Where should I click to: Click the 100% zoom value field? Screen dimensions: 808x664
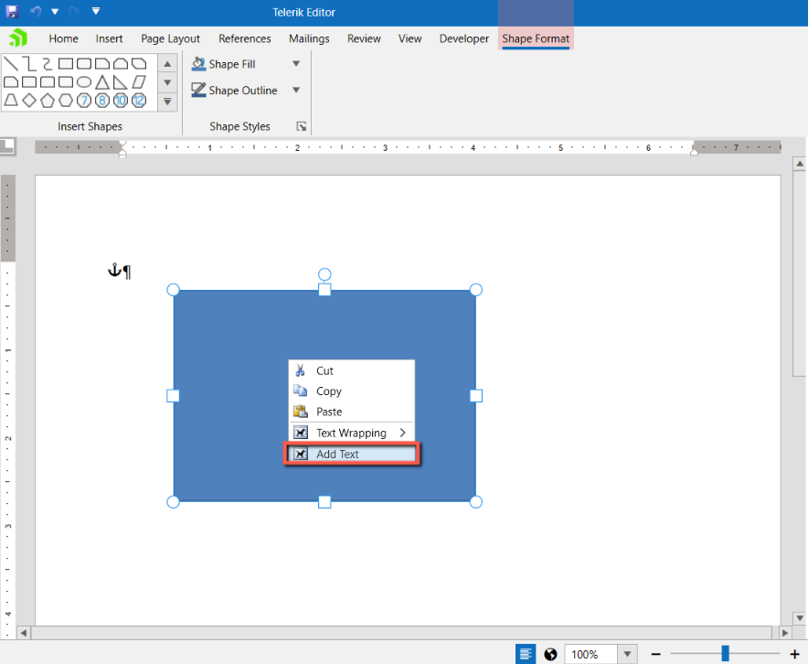(590, 654)
